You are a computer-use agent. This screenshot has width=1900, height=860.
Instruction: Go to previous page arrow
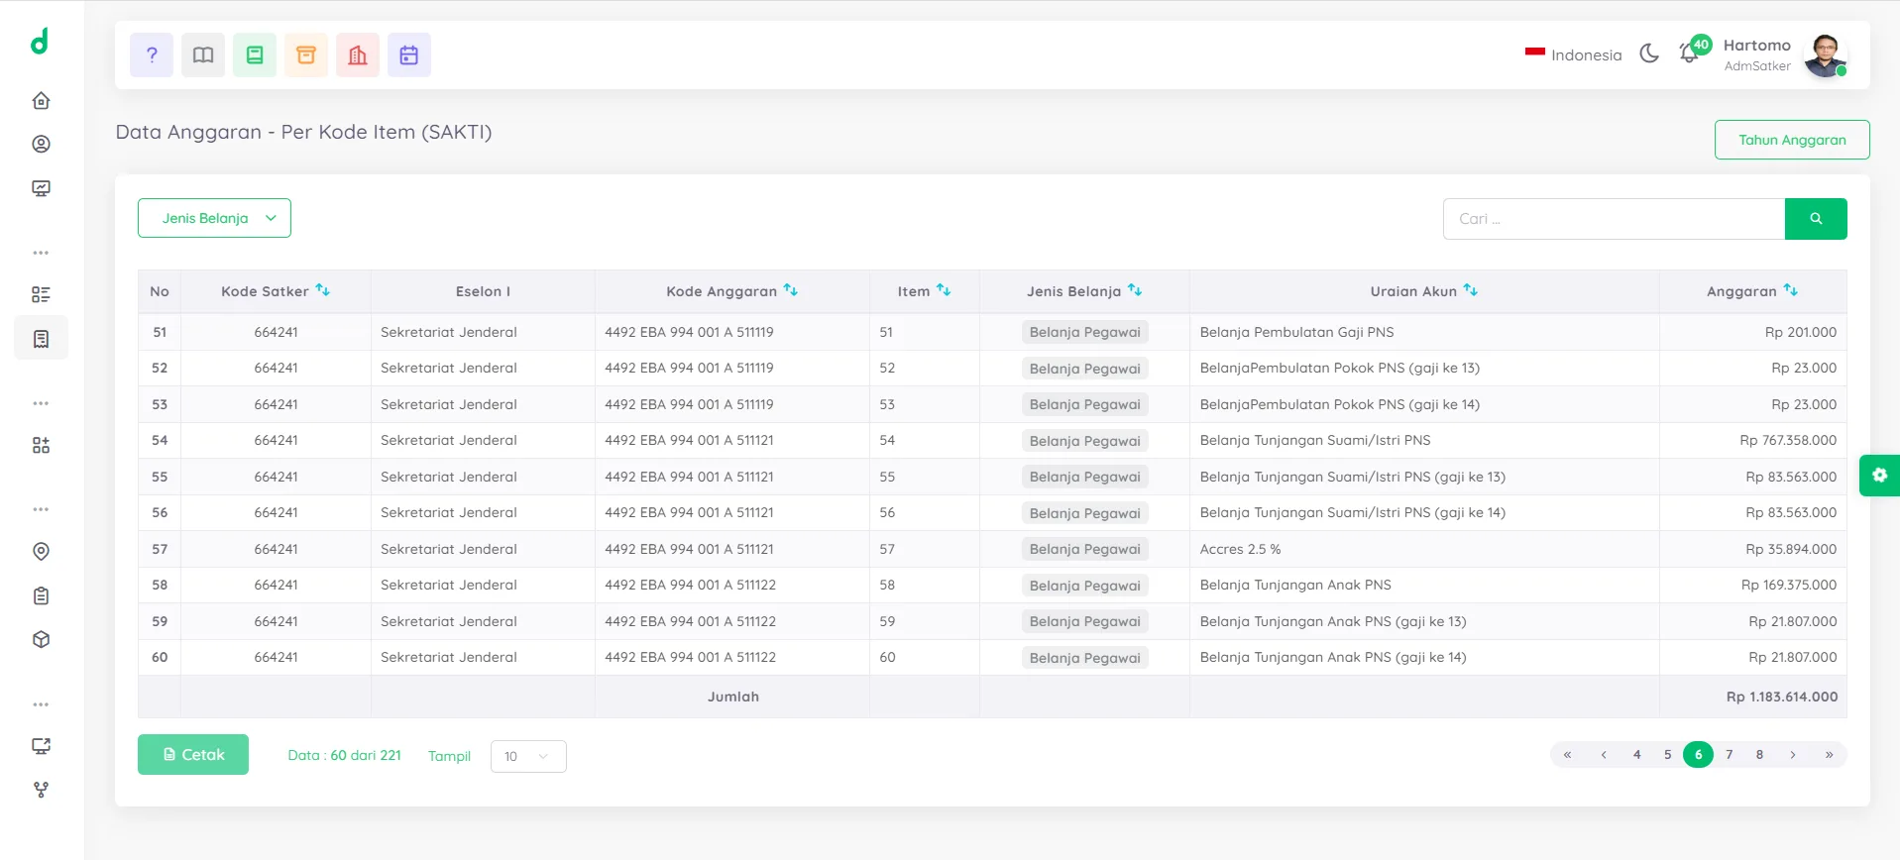(1603, 755)
